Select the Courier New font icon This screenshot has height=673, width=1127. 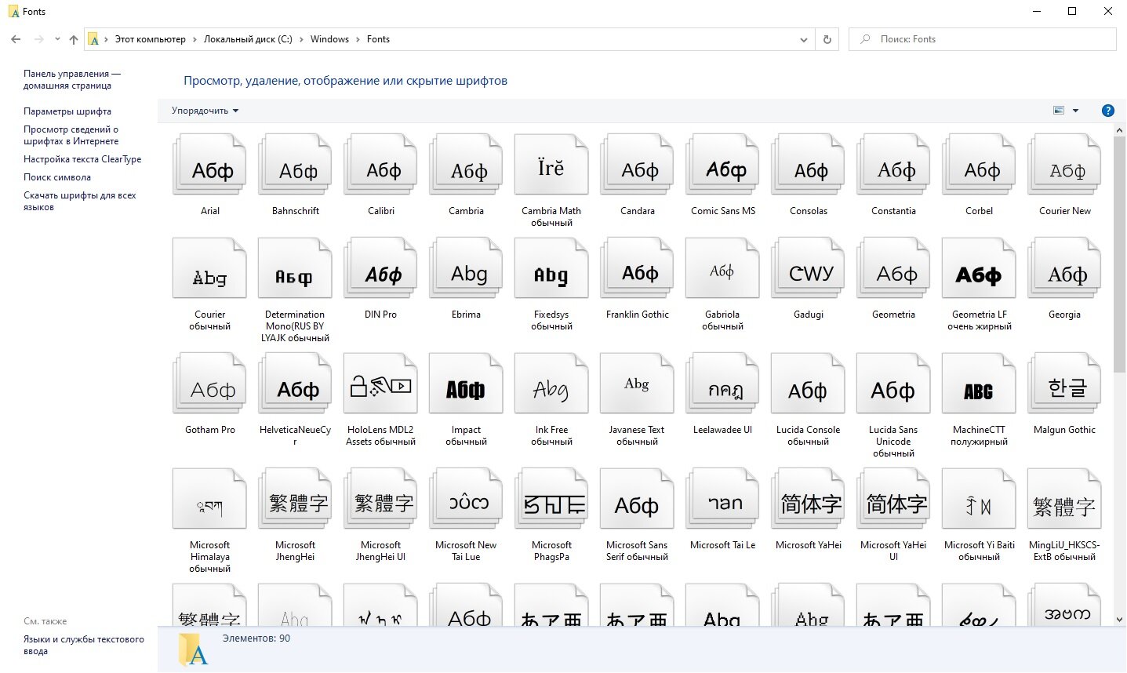1064,165
